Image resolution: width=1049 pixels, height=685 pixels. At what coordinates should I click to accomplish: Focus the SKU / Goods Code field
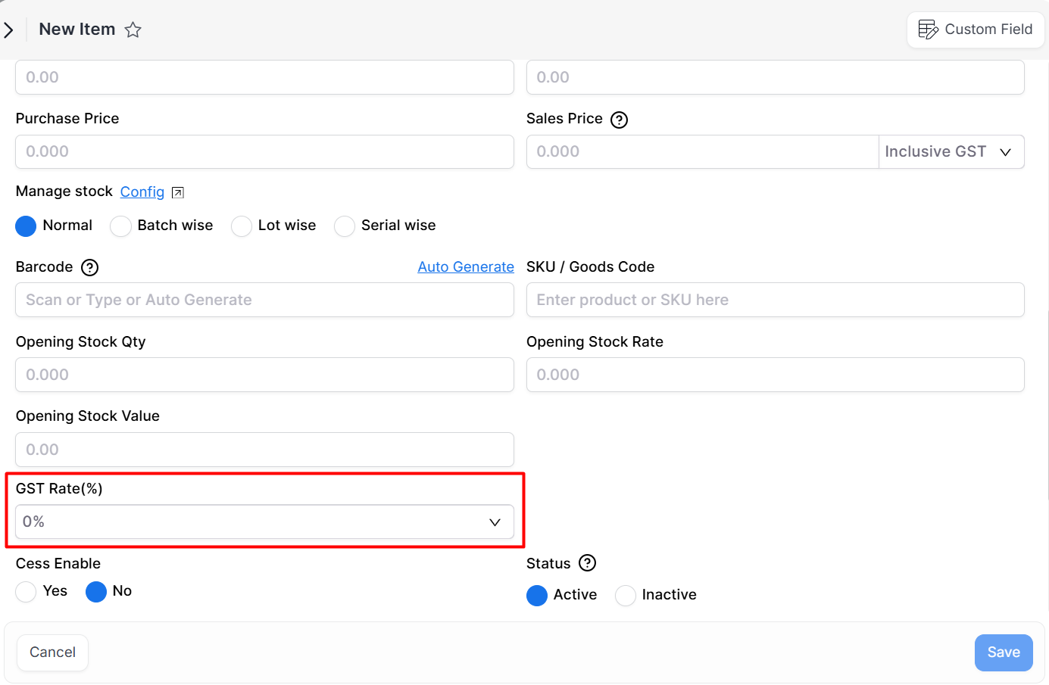775,300
